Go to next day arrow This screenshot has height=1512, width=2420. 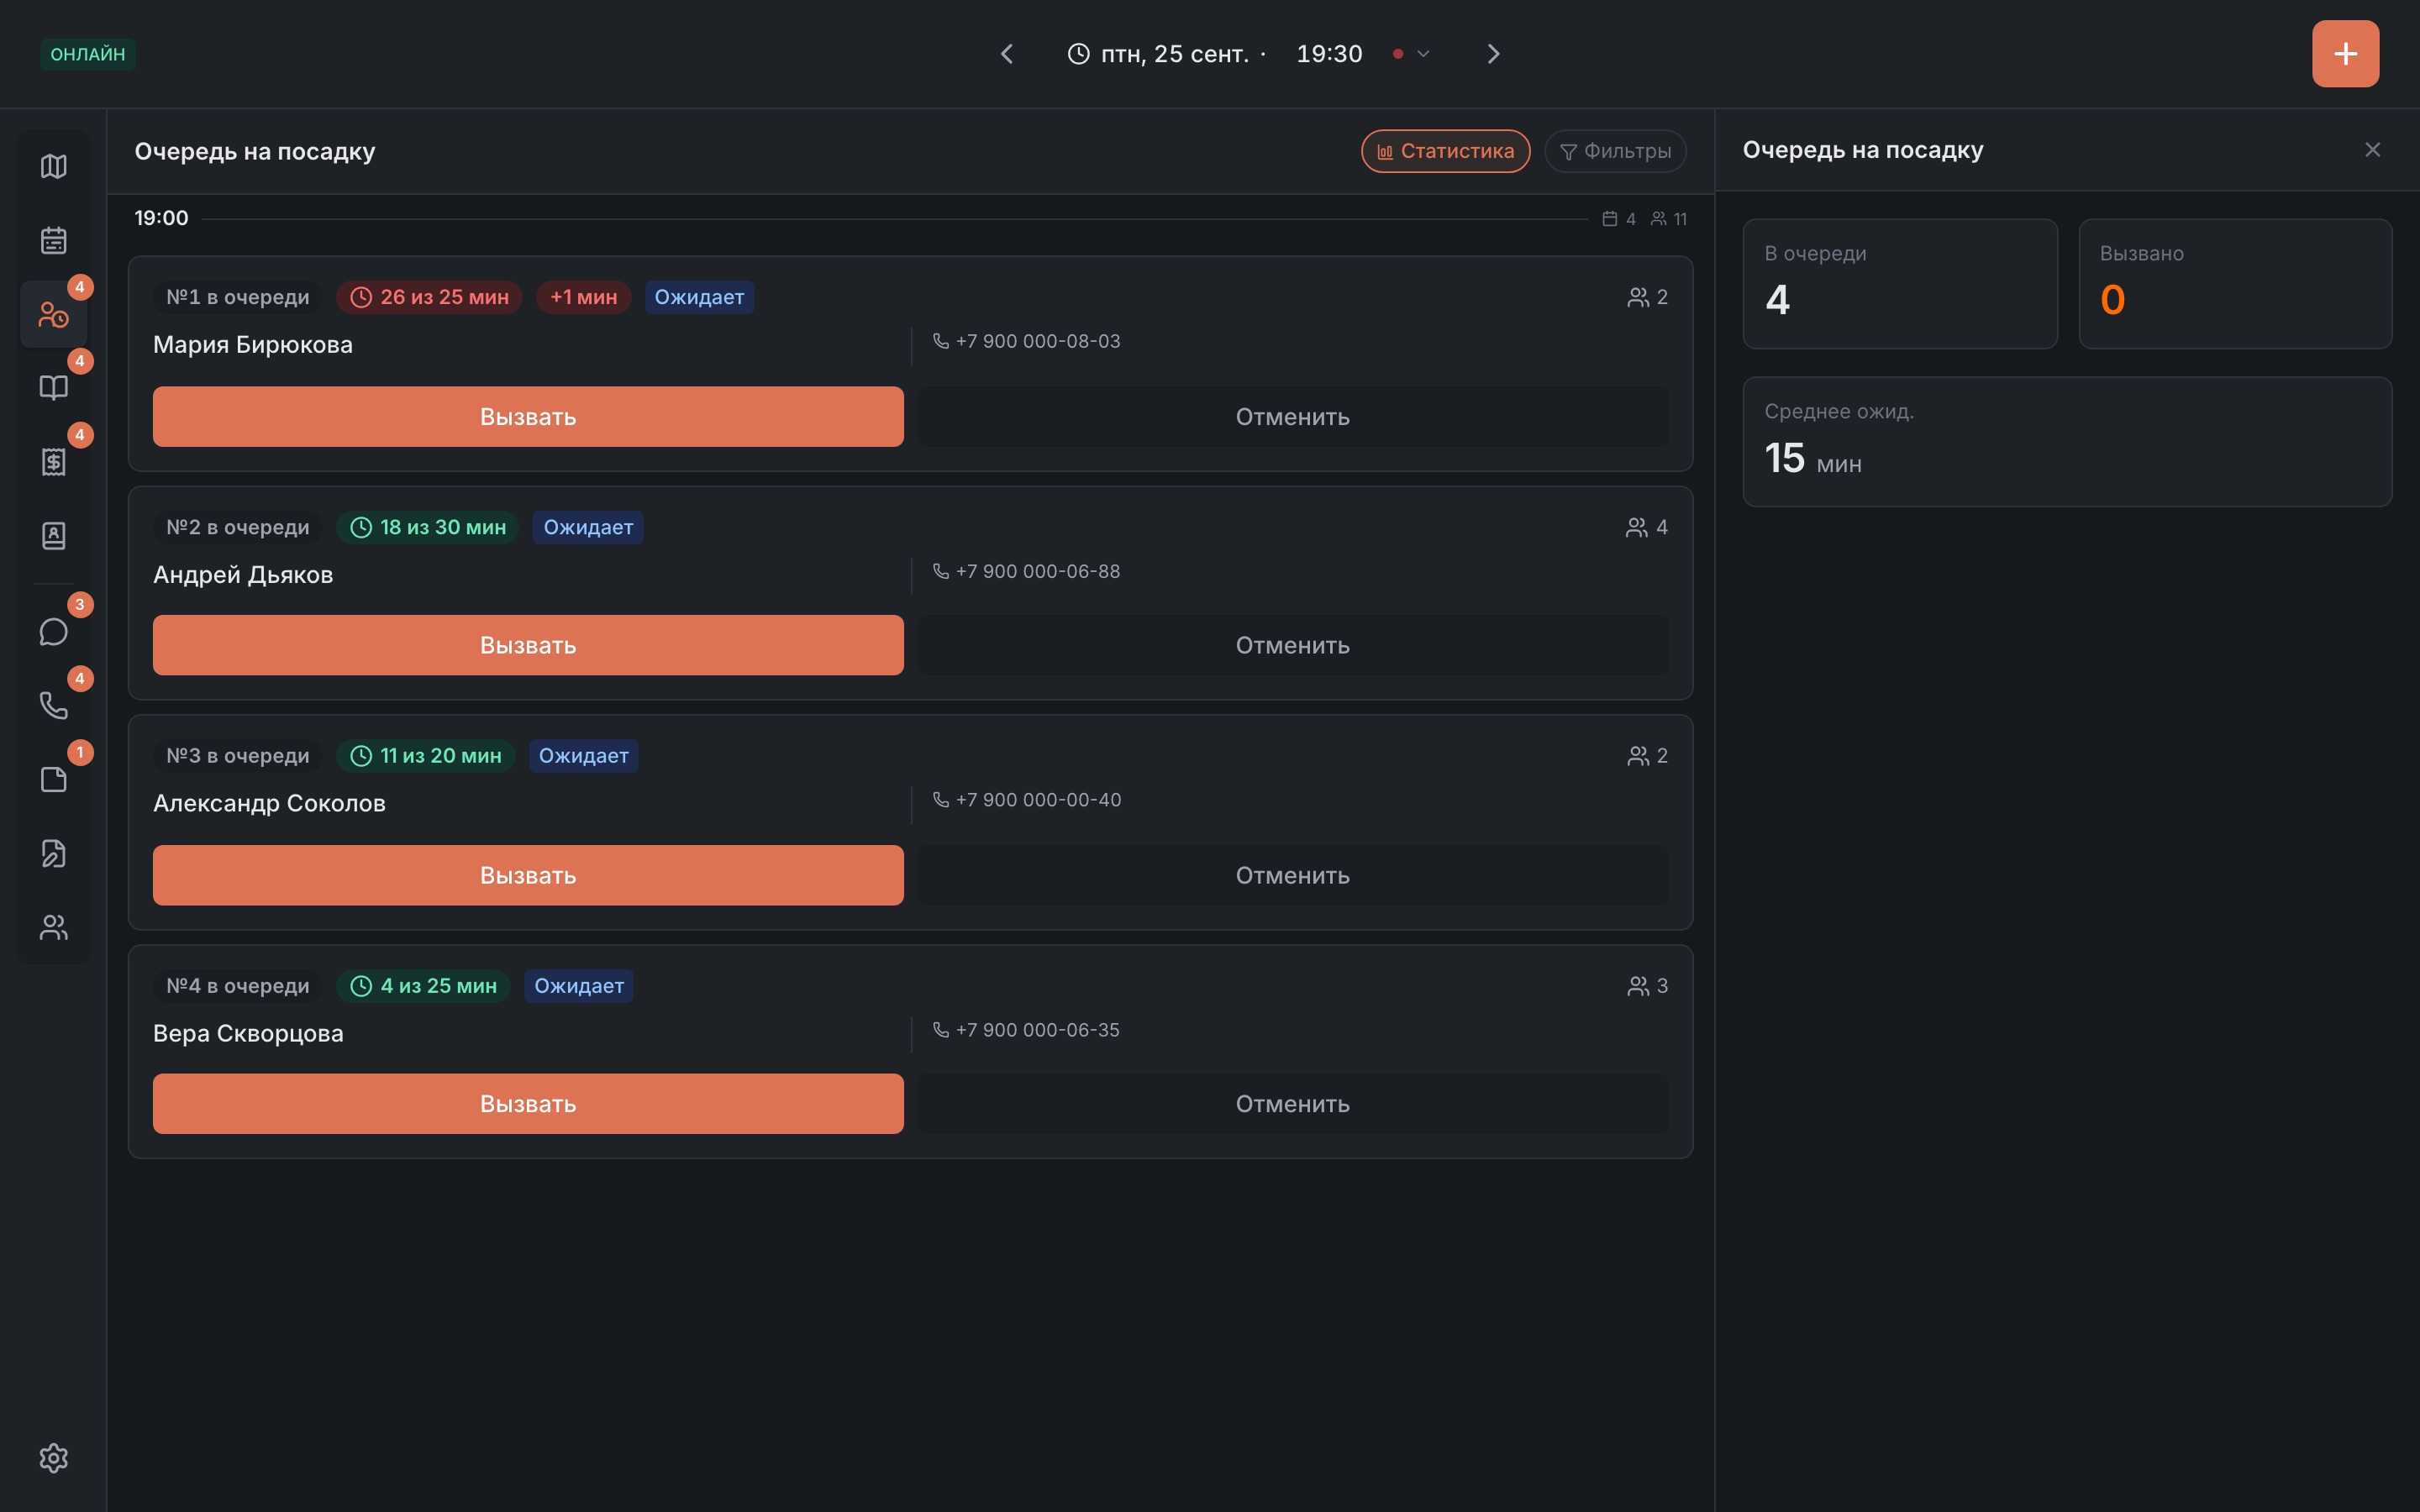coord(1493,54)
